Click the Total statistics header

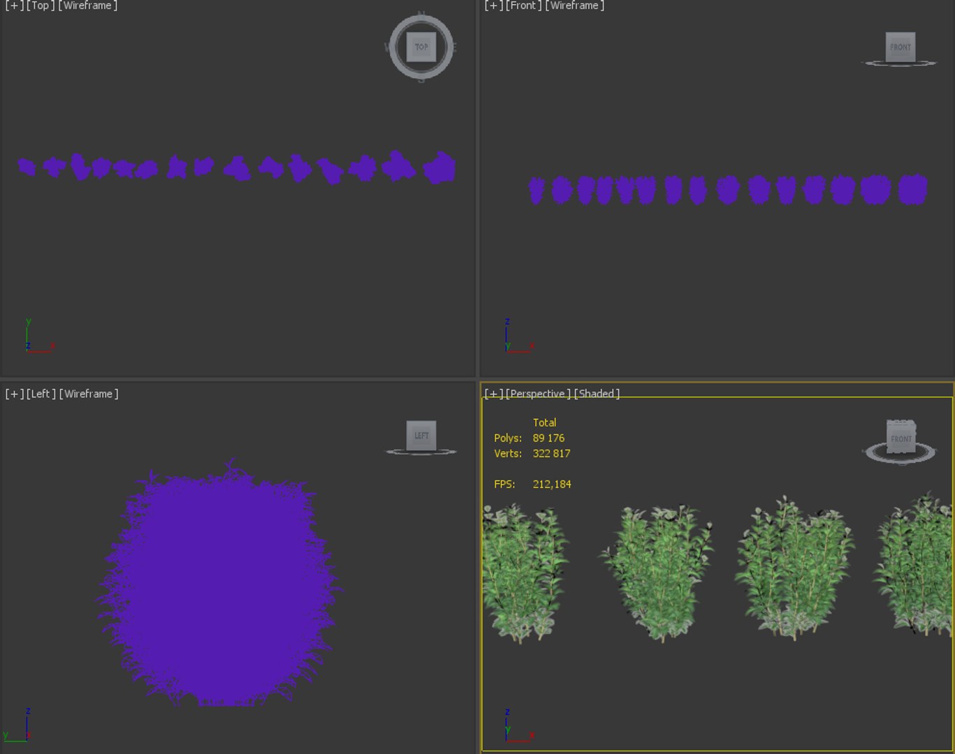(544, 423)
